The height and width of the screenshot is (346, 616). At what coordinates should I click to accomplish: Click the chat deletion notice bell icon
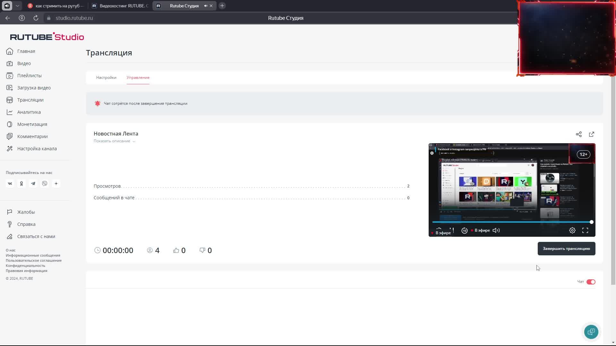click(x=98, y=103)
